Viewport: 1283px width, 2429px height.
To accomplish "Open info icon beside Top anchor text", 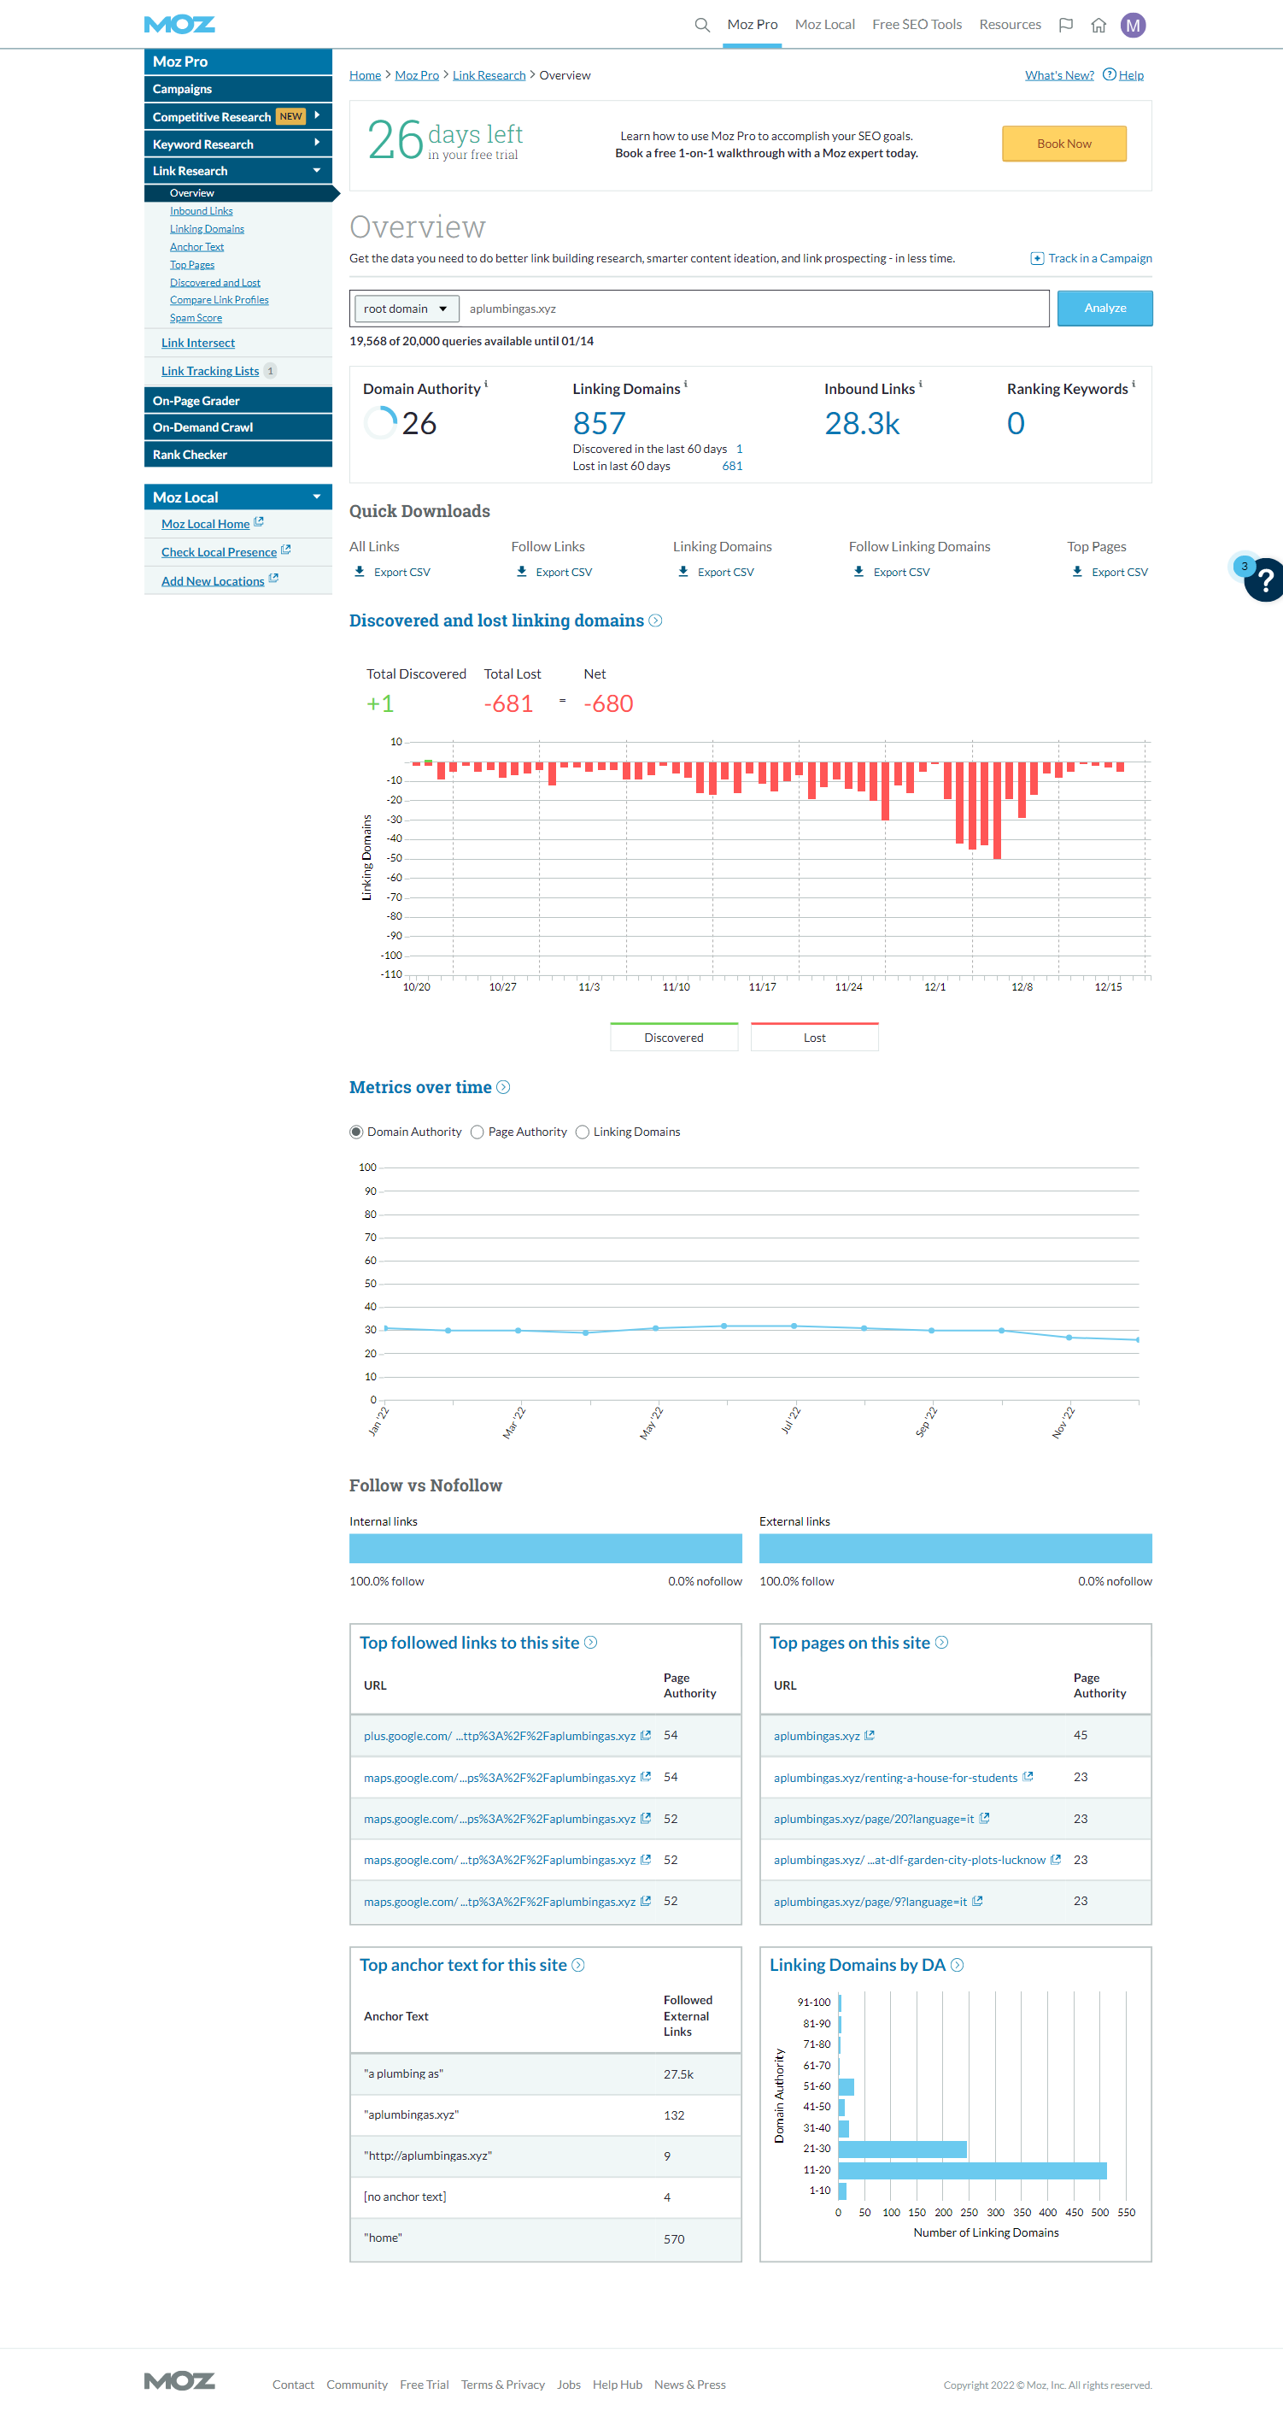I will 578,1965.
